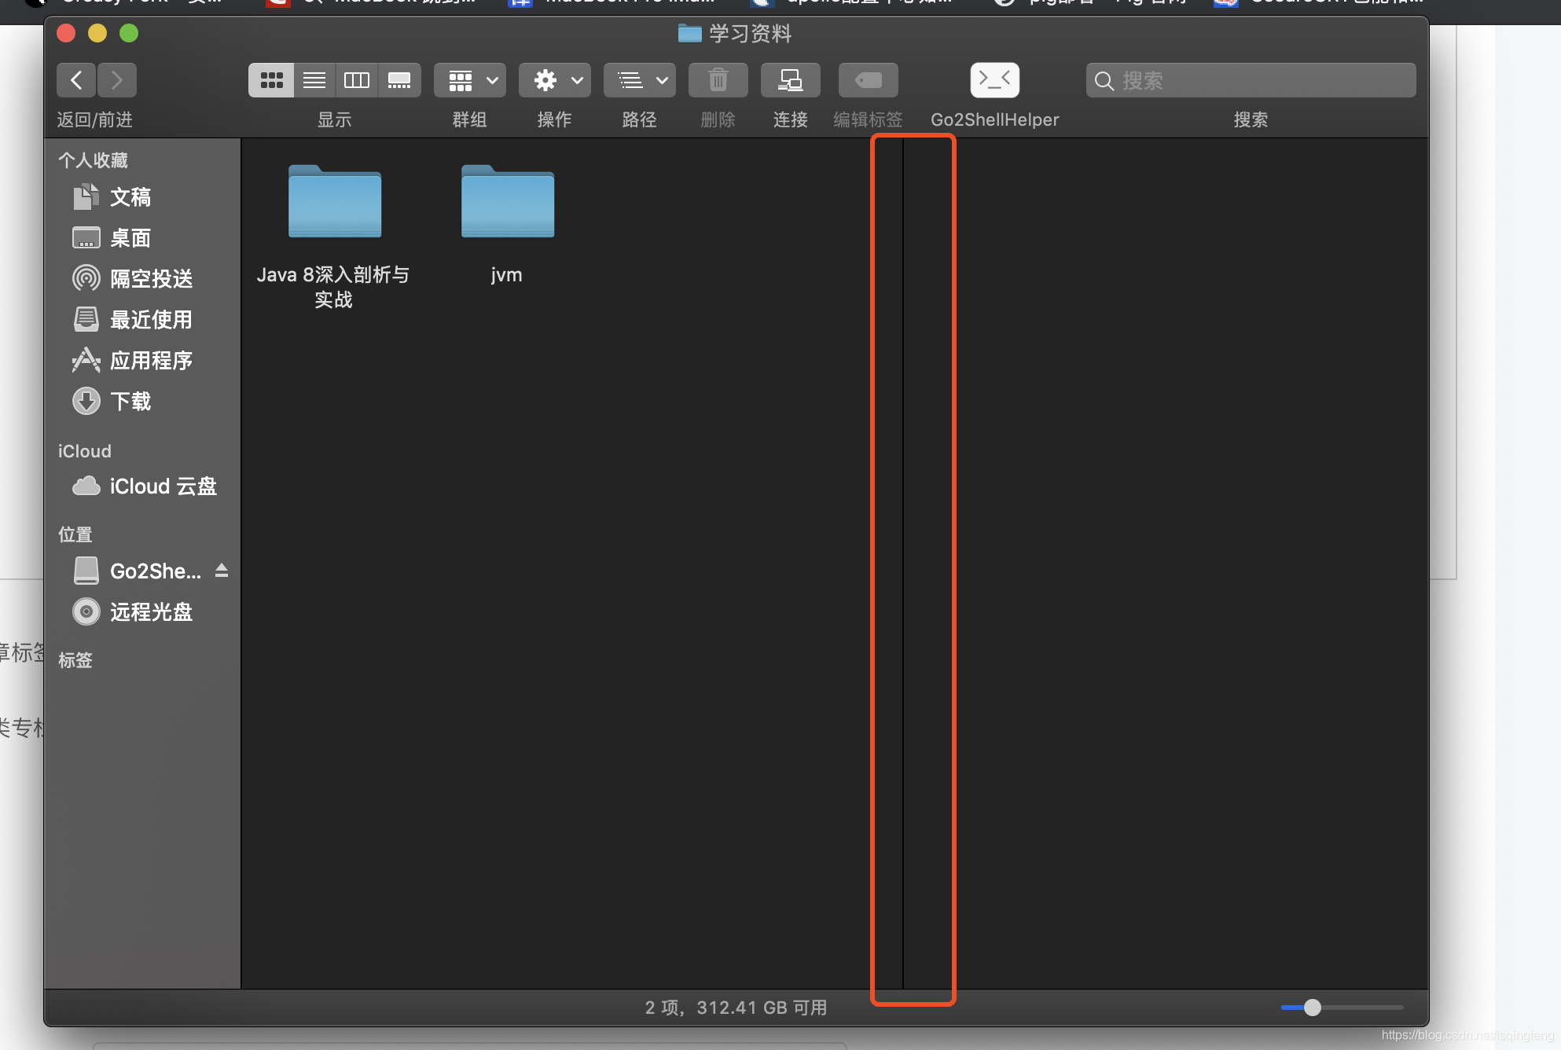Open the 群组 grouping dropdown
Screen dimensions: 1561x1050
(470, 80)
